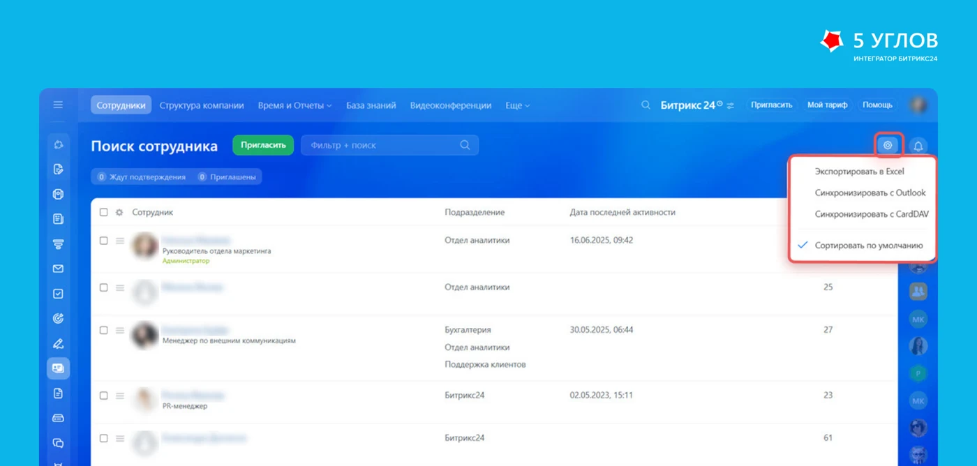
Task: Check the box for PR-менеджер row
Action: click(x=104, y=396)
